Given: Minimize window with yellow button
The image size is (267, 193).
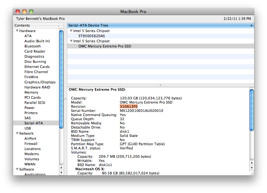Looking at the screenshot, I should [24, 12].
